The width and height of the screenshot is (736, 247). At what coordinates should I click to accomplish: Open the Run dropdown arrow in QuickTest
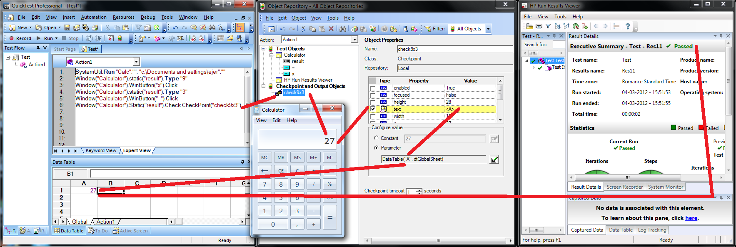click(x=56, y=38)
